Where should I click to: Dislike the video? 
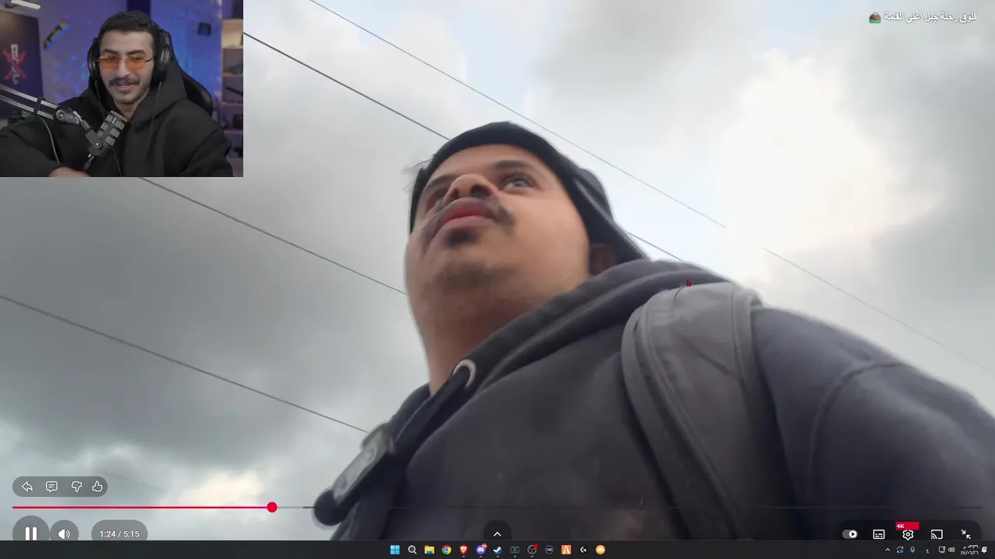[76, 487]
